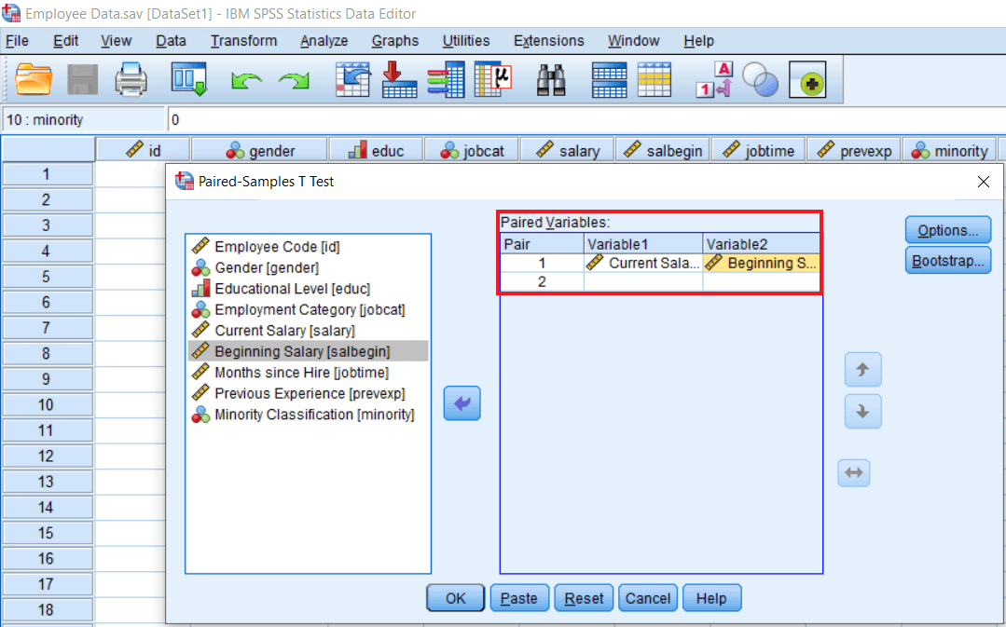Click the empty Variable1 cell of Pair 2
Viewport: 1006px width, 627px height.
pos(643,281)
